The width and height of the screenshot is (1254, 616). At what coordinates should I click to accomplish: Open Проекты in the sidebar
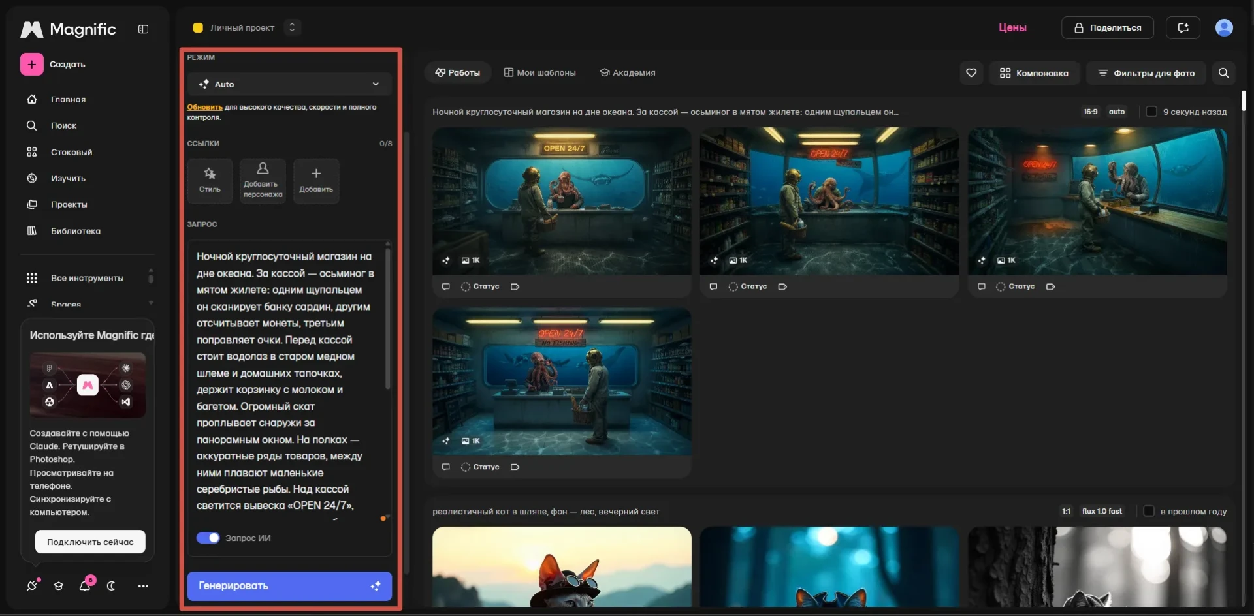(69, 204)
